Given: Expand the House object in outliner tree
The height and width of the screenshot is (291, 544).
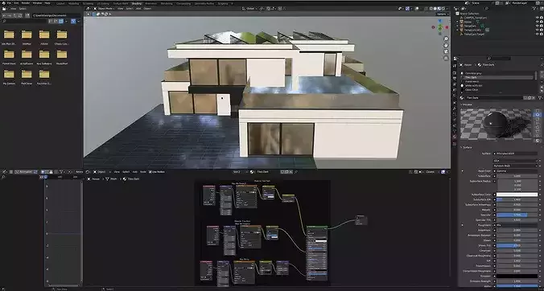Looking at the screenshot, I should (x=458, y=22).
